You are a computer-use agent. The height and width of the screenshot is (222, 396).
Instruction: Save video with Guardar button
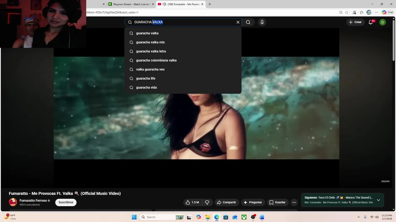[278, 203]
